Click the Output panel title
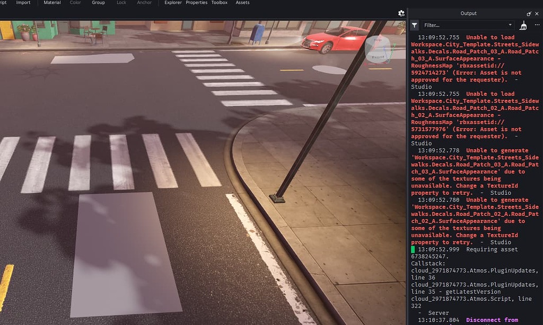Viewport: 543px width, 325px height. coord(468,13)
